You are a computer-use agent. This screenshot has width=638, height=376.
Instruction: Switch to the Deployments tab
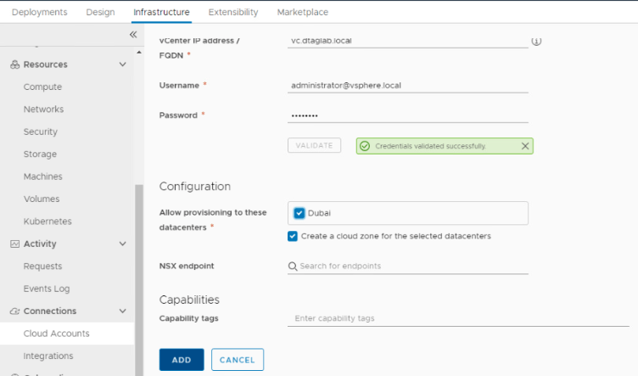pyautogui.click(x=40, y=12)
